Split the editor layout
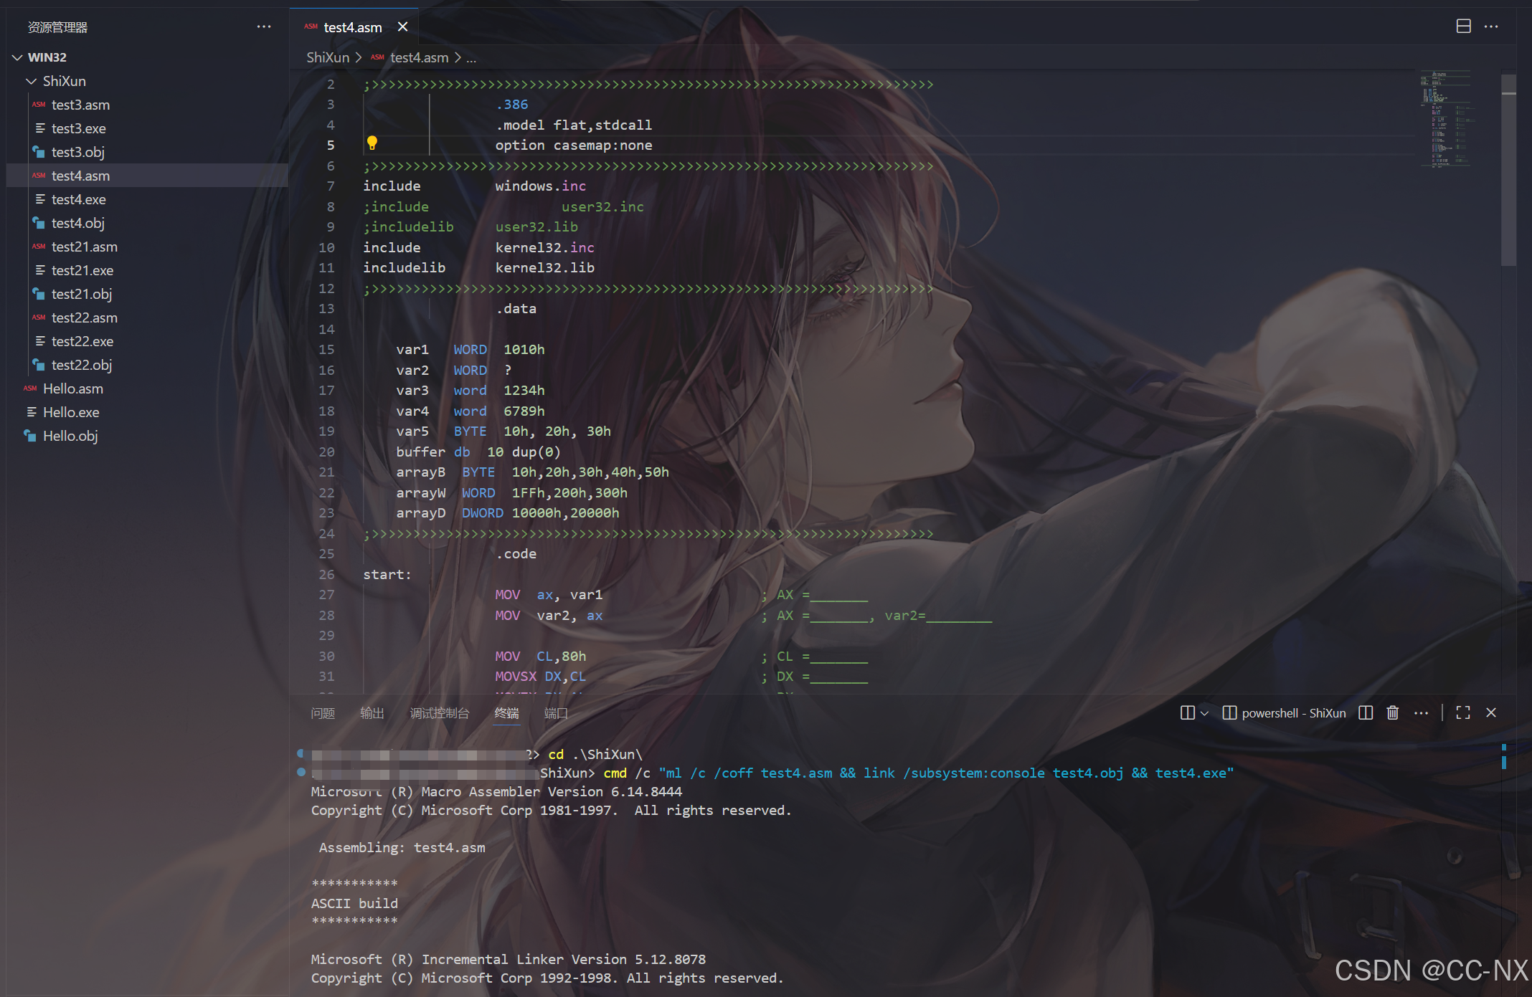The width and height of the screenshot is (1532, 997). pos(1463,27)
